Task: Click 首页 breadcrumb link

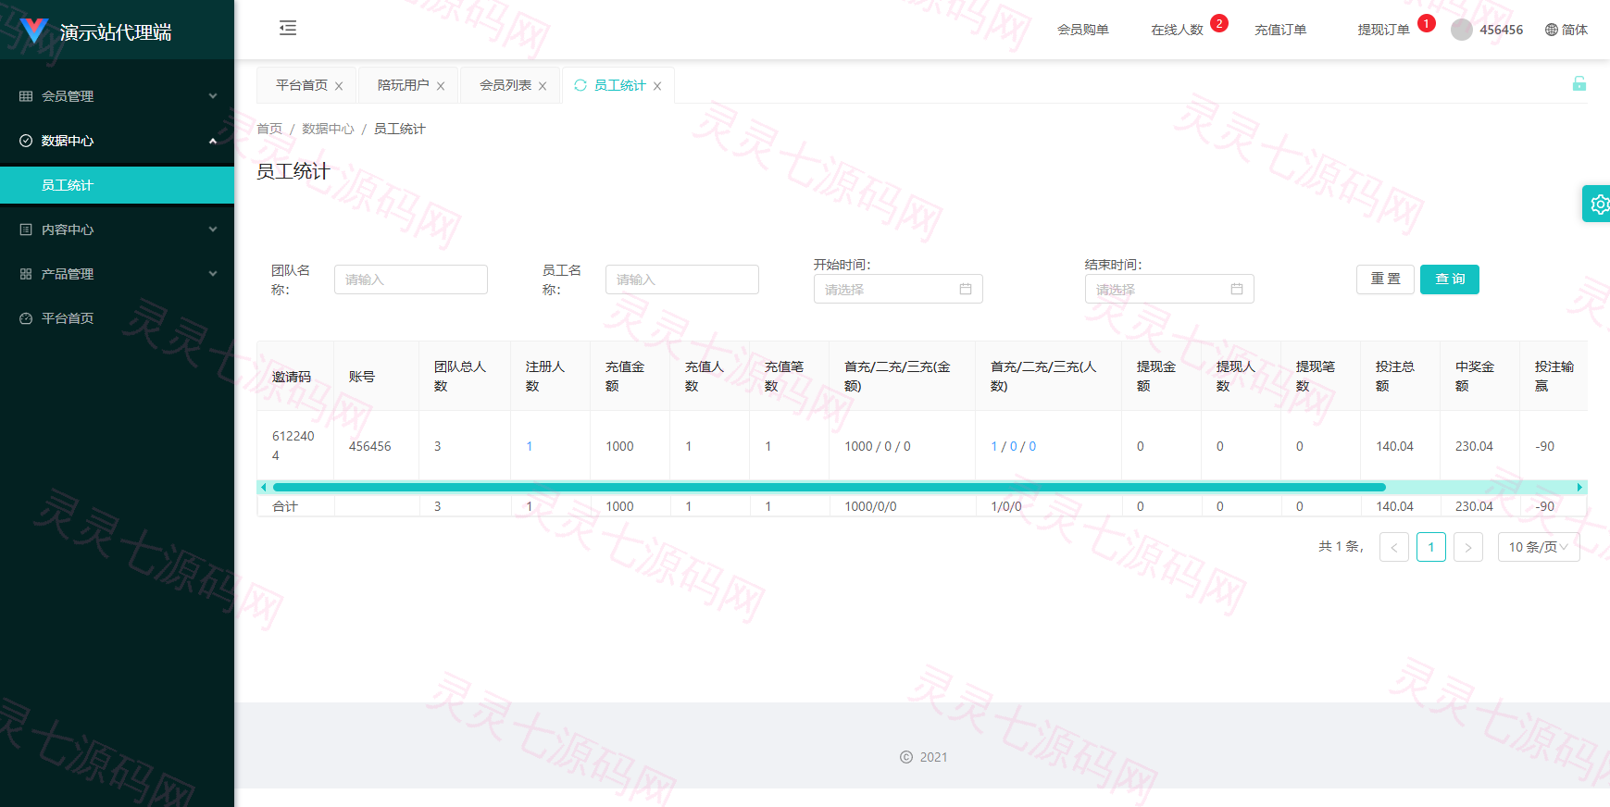Action: tap(269, 129)
